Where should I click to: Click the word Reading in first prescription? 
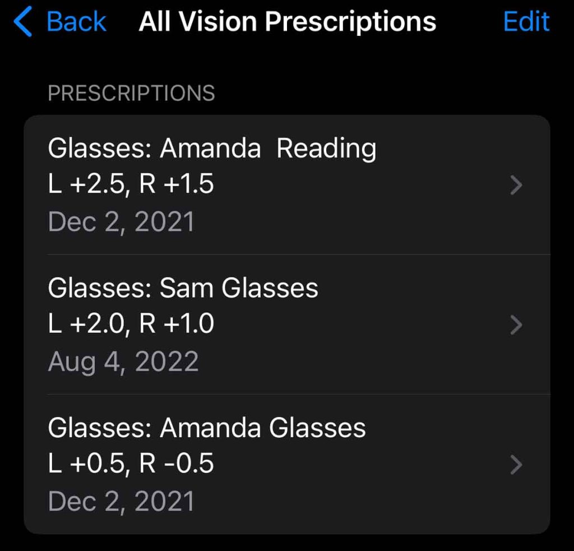pos(326,149)
